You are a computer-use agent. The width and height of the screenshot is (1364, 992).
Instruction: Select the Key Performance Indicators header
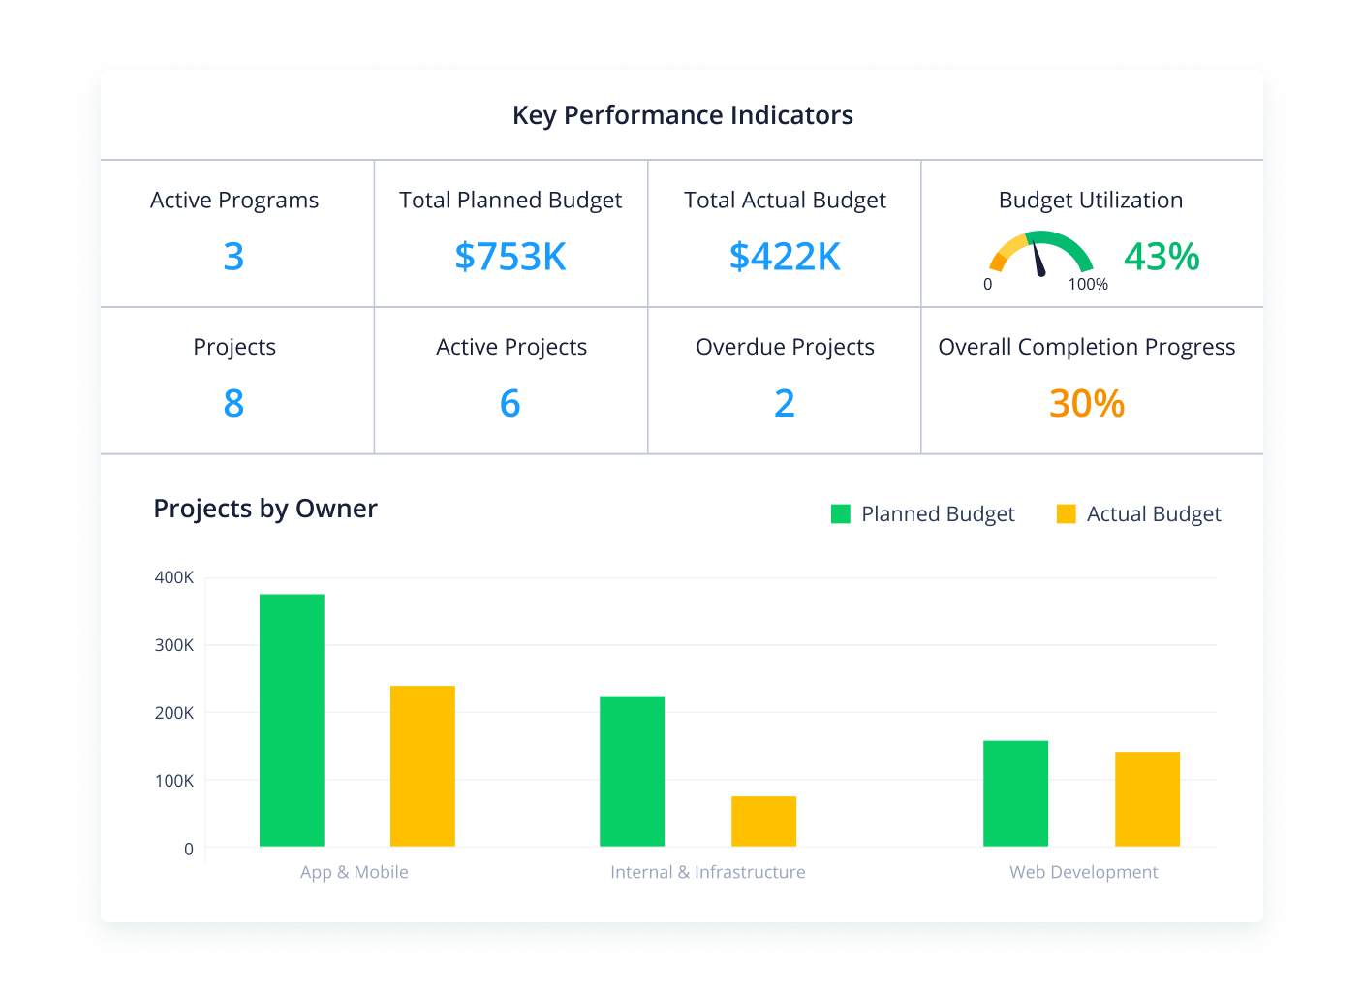coord(682,114)
